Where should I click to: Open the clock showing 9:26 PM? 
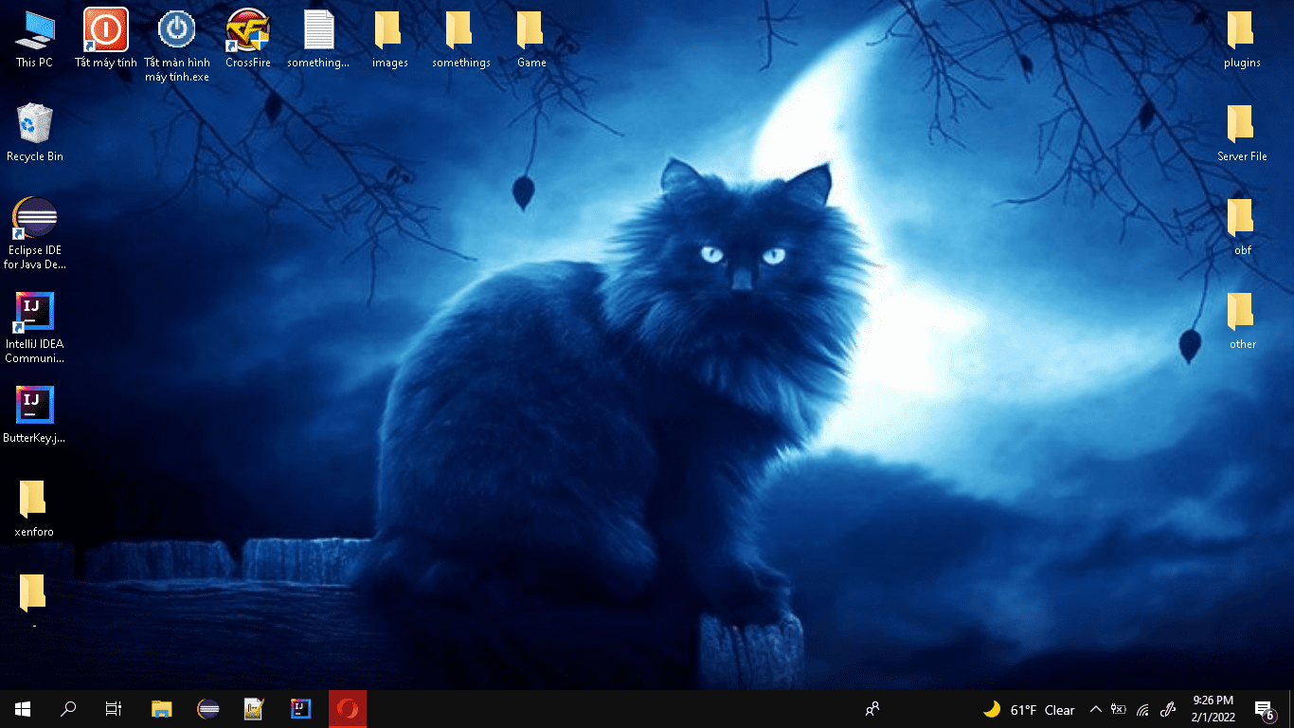[x=1213, y=709]
